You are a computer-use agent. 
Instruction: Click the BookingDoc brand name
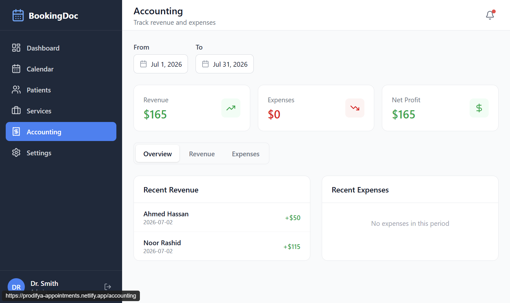(53, 16)
